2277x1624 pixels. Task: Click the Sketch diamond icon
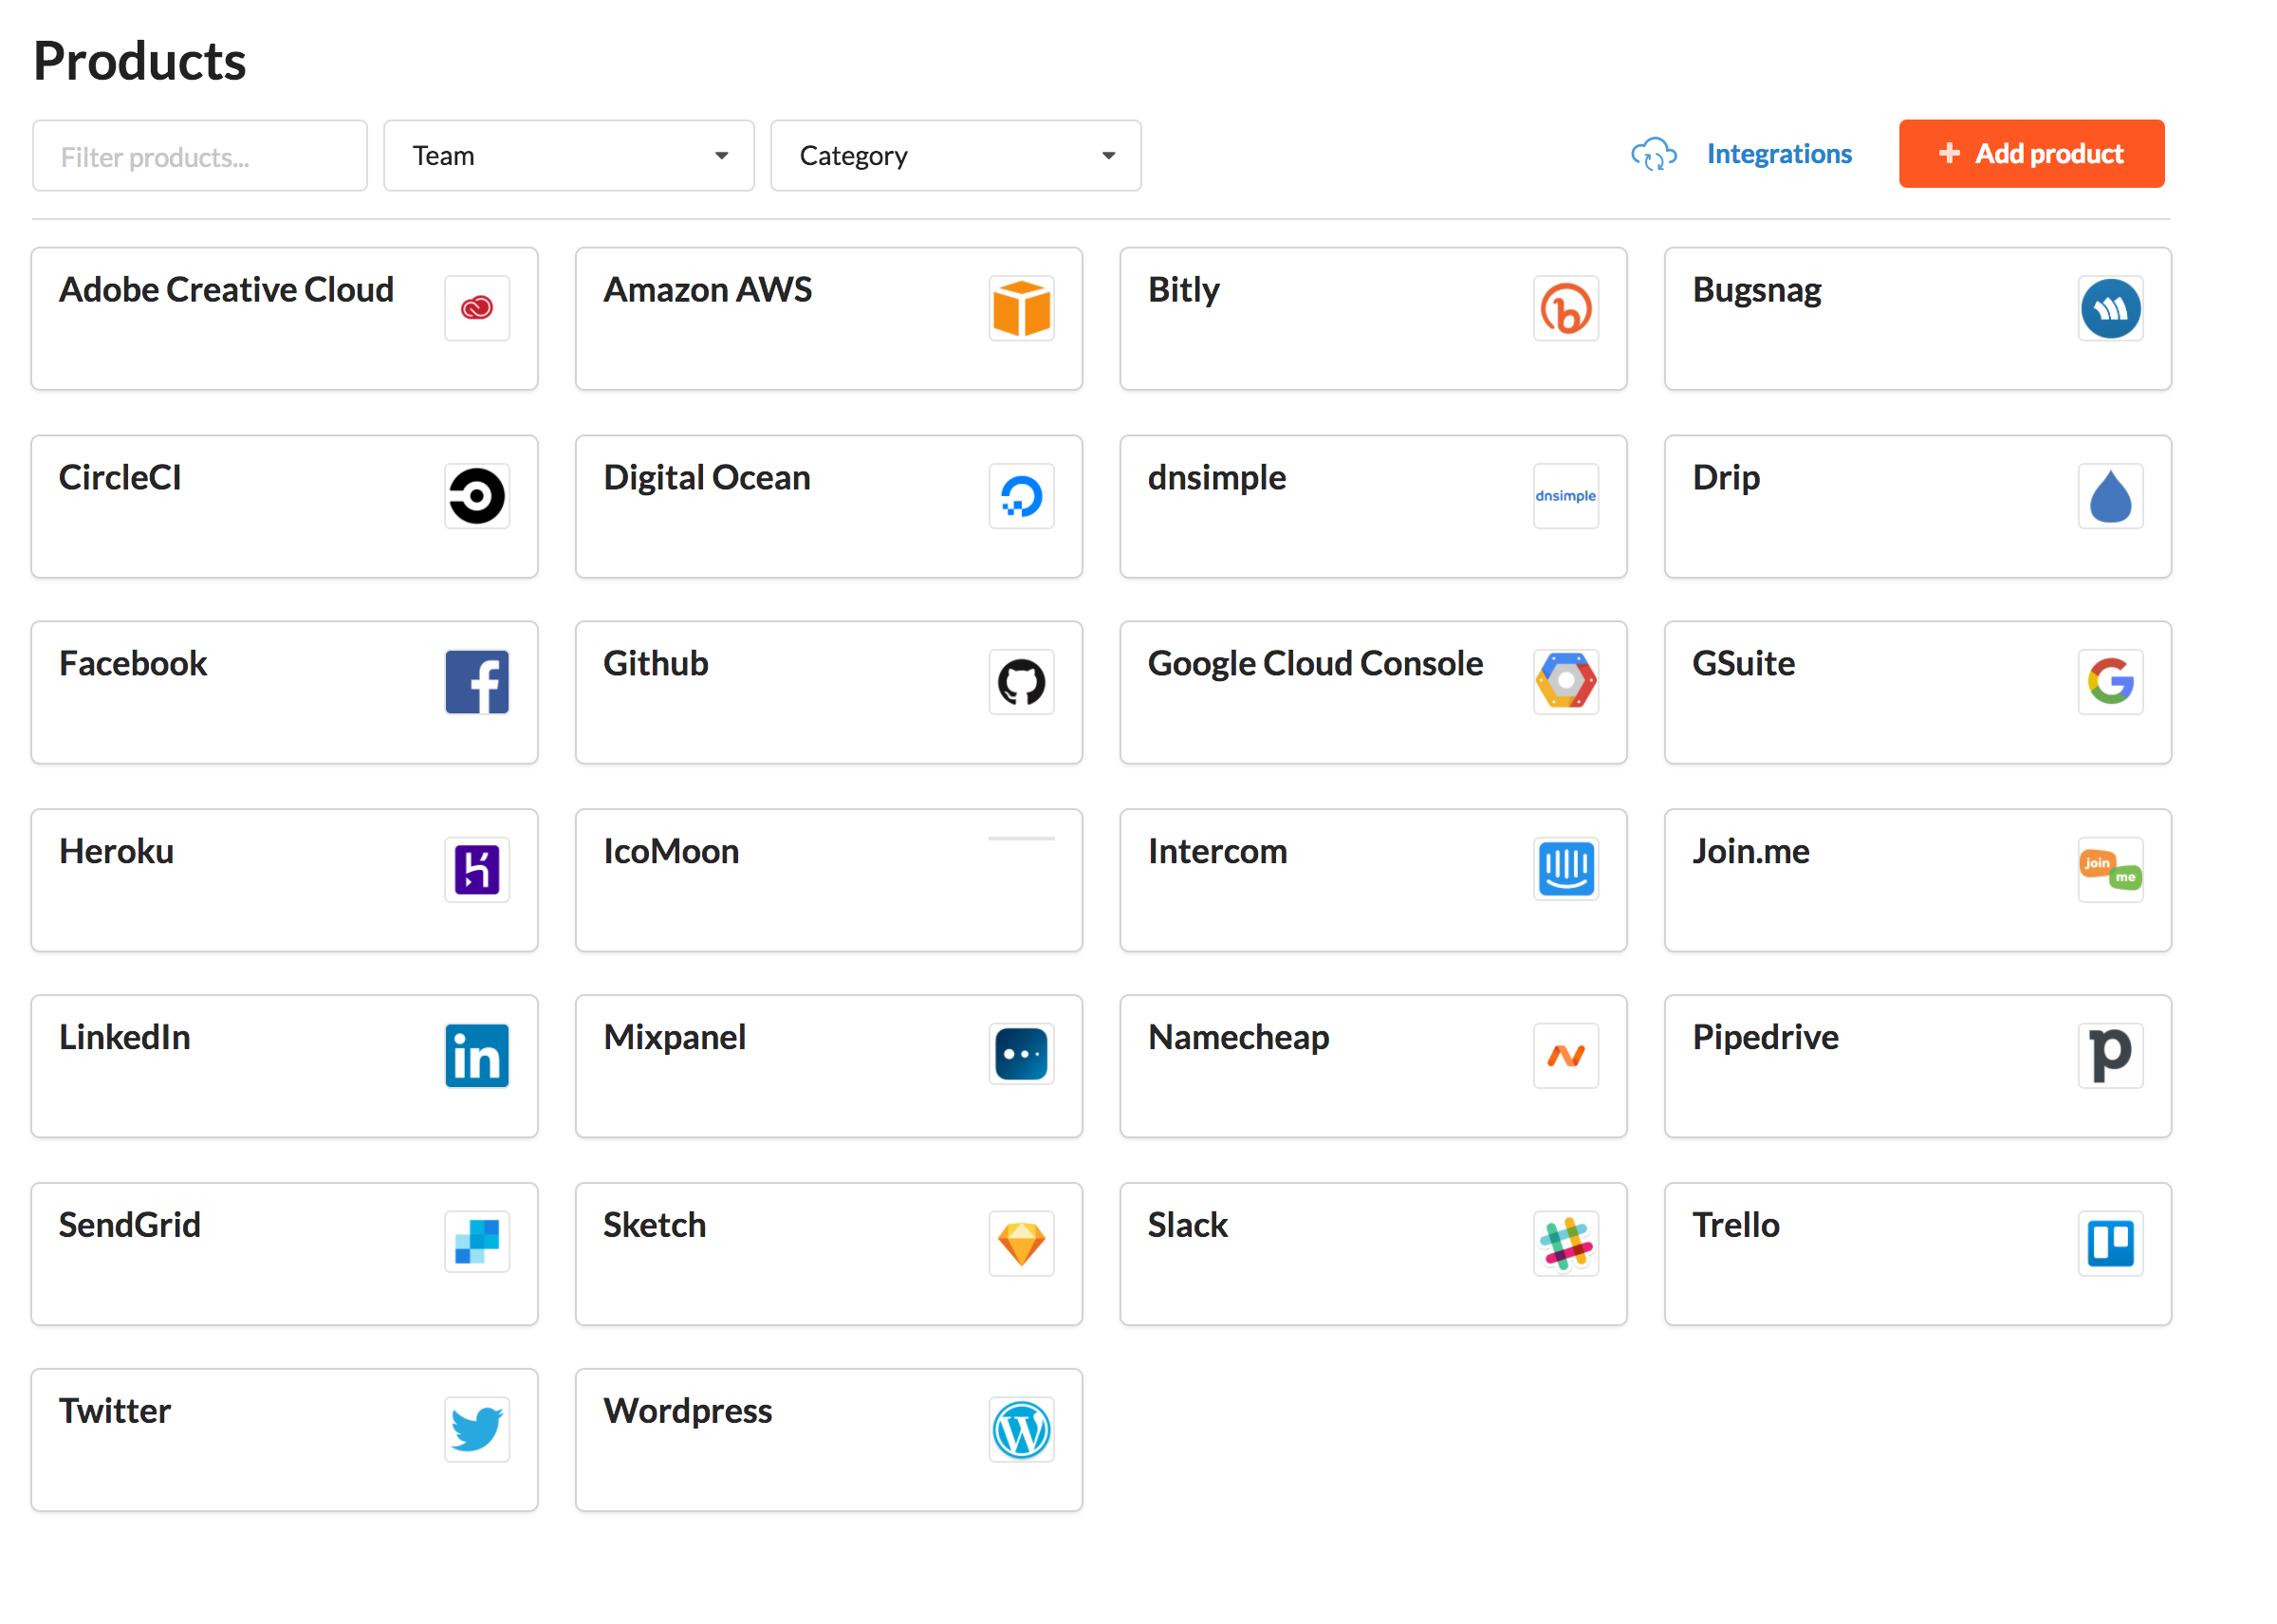(1021, 1243)
